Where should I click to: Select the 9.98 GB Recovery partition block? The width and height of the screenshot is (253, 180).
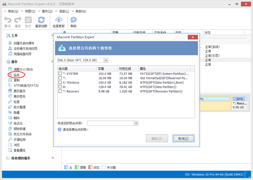[240, 103]
